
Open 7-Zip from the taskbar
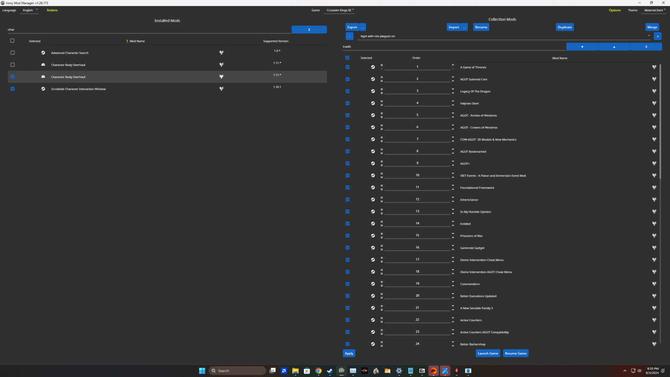(x=422, y=371)
